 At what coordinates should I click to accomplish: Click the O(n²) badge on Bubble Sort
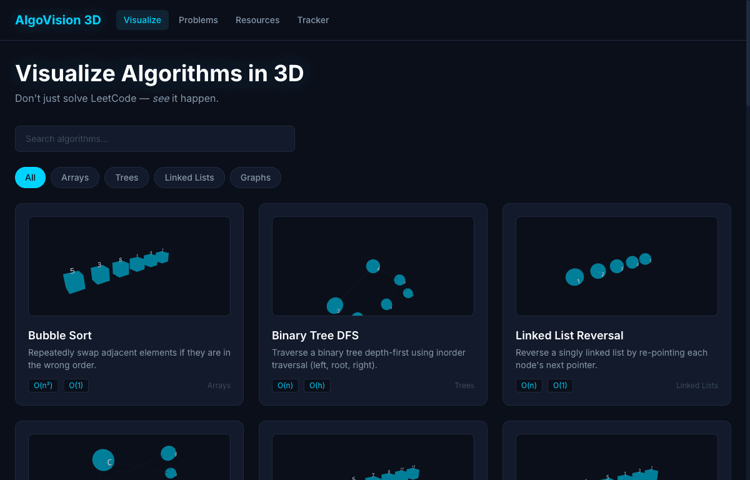[x=43, y=386]
